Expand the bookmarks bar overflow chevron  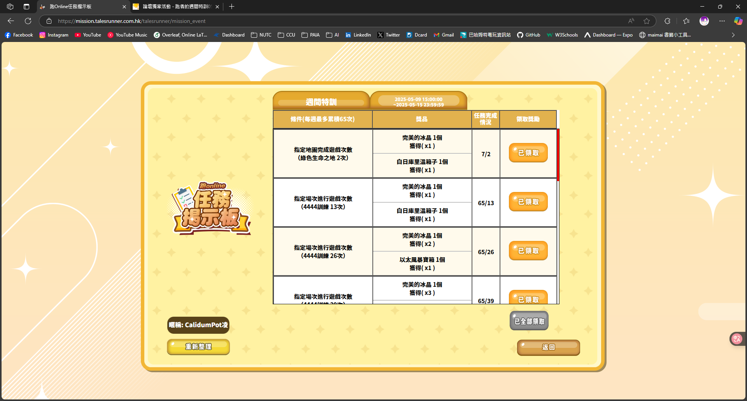[x=733, y=35]
